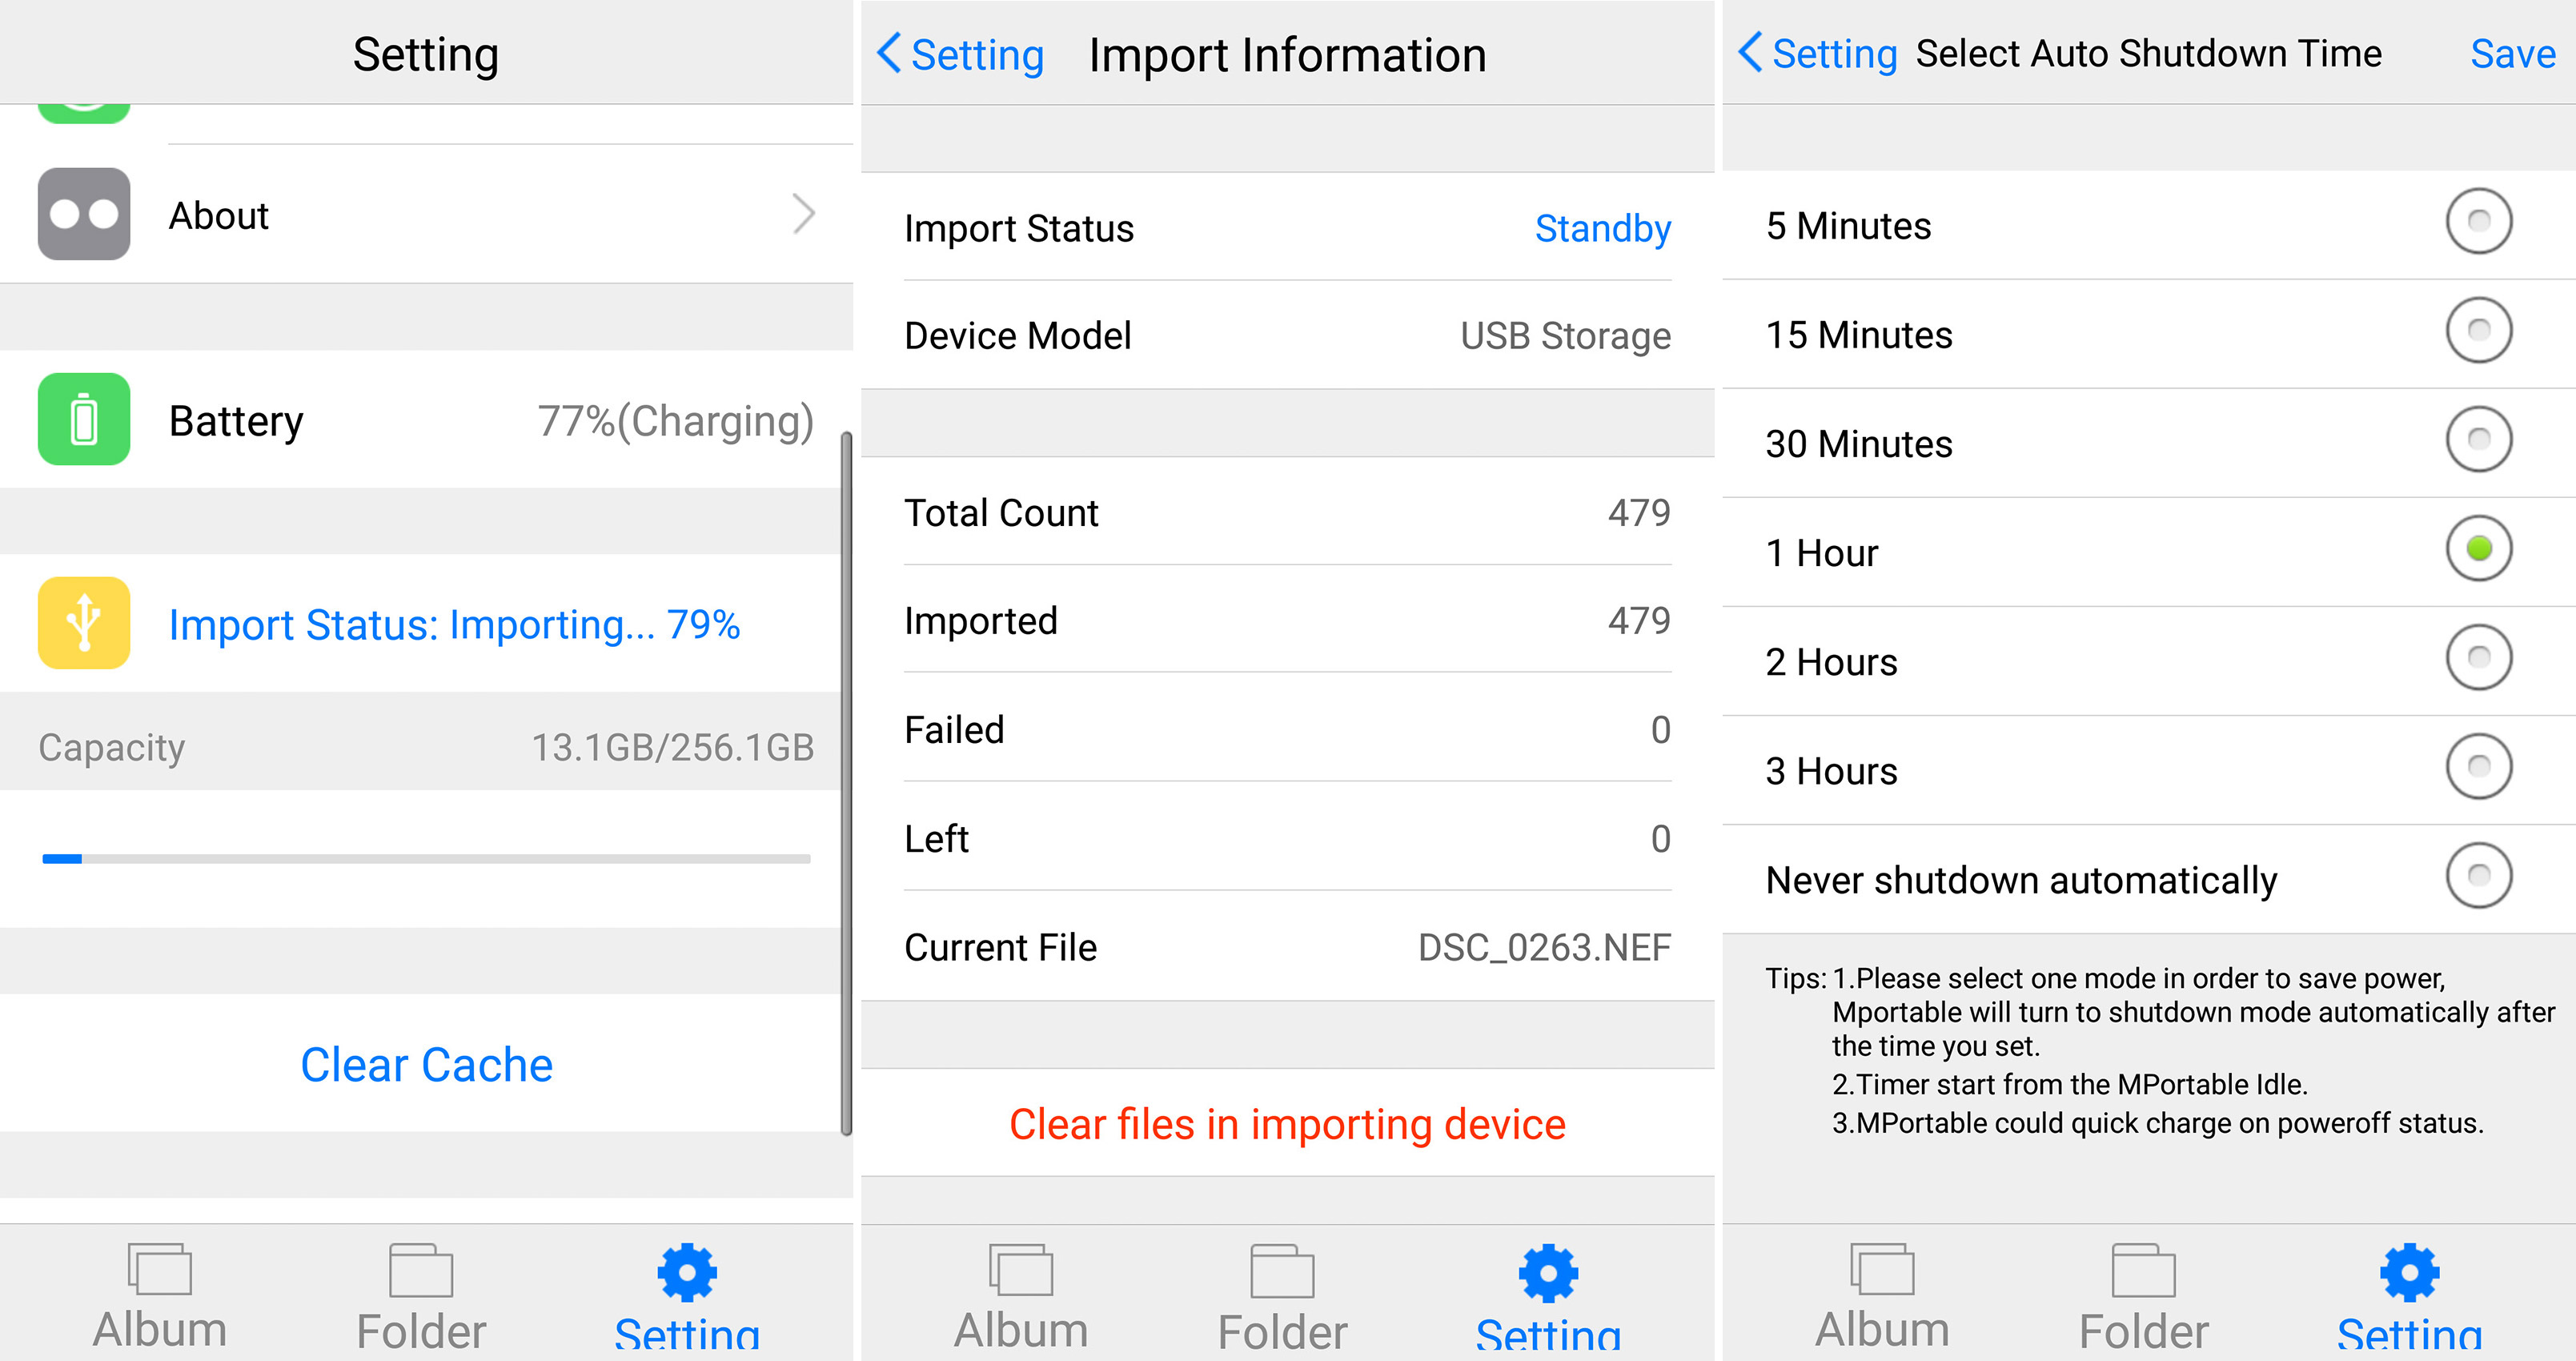Viewport: 2576px width, 1361px height.
Task: Go back from Select Auto Shutdown Time
Action: (x=1817, y=53)
